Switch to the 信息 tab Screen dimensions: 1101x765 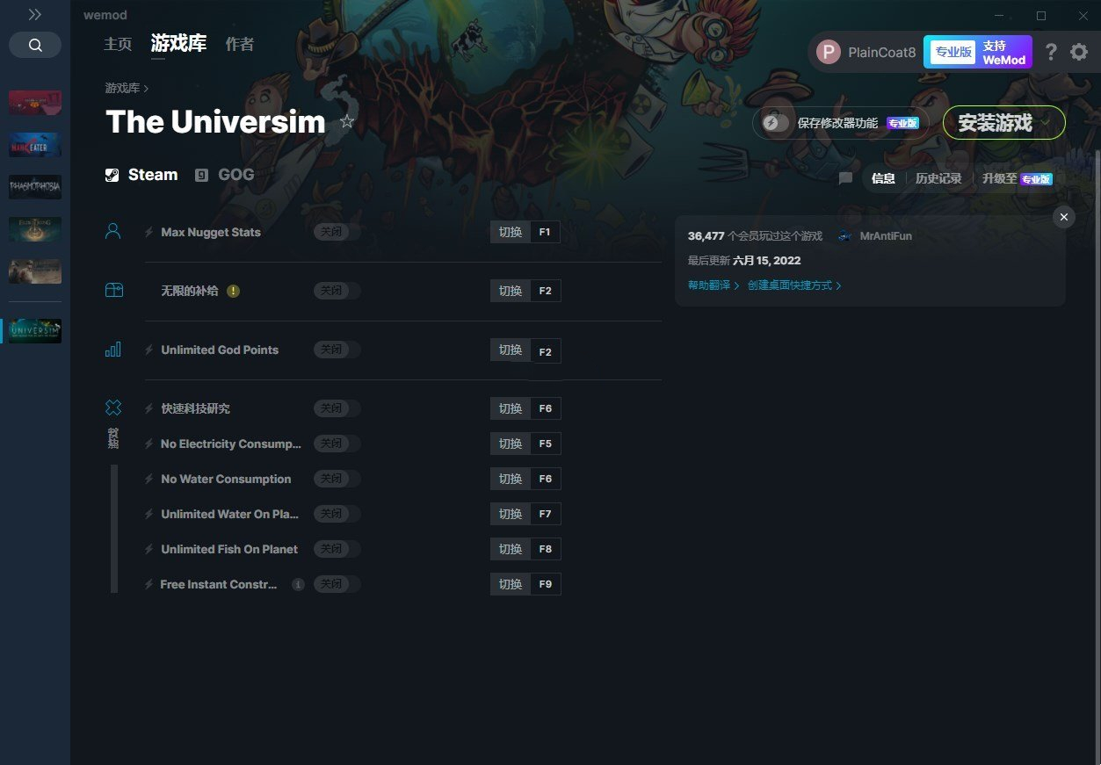click(x=883, y=178)
